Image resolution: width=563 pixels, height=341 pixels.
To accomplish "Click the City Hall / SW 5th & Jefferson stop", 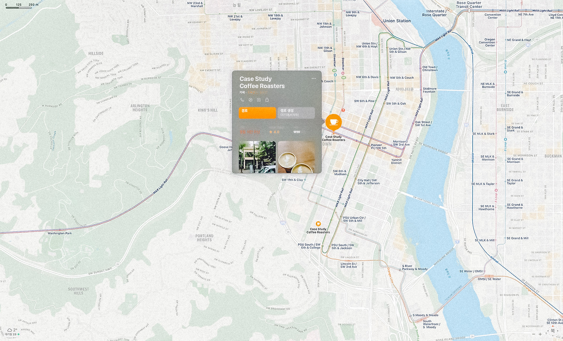I will (x=369, y=182).
